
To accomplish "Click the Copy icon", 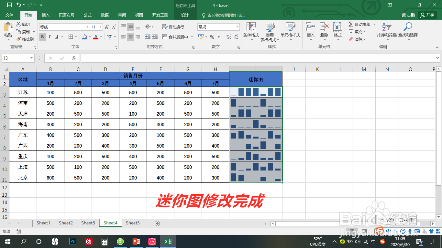I will [x=19, y=32].
